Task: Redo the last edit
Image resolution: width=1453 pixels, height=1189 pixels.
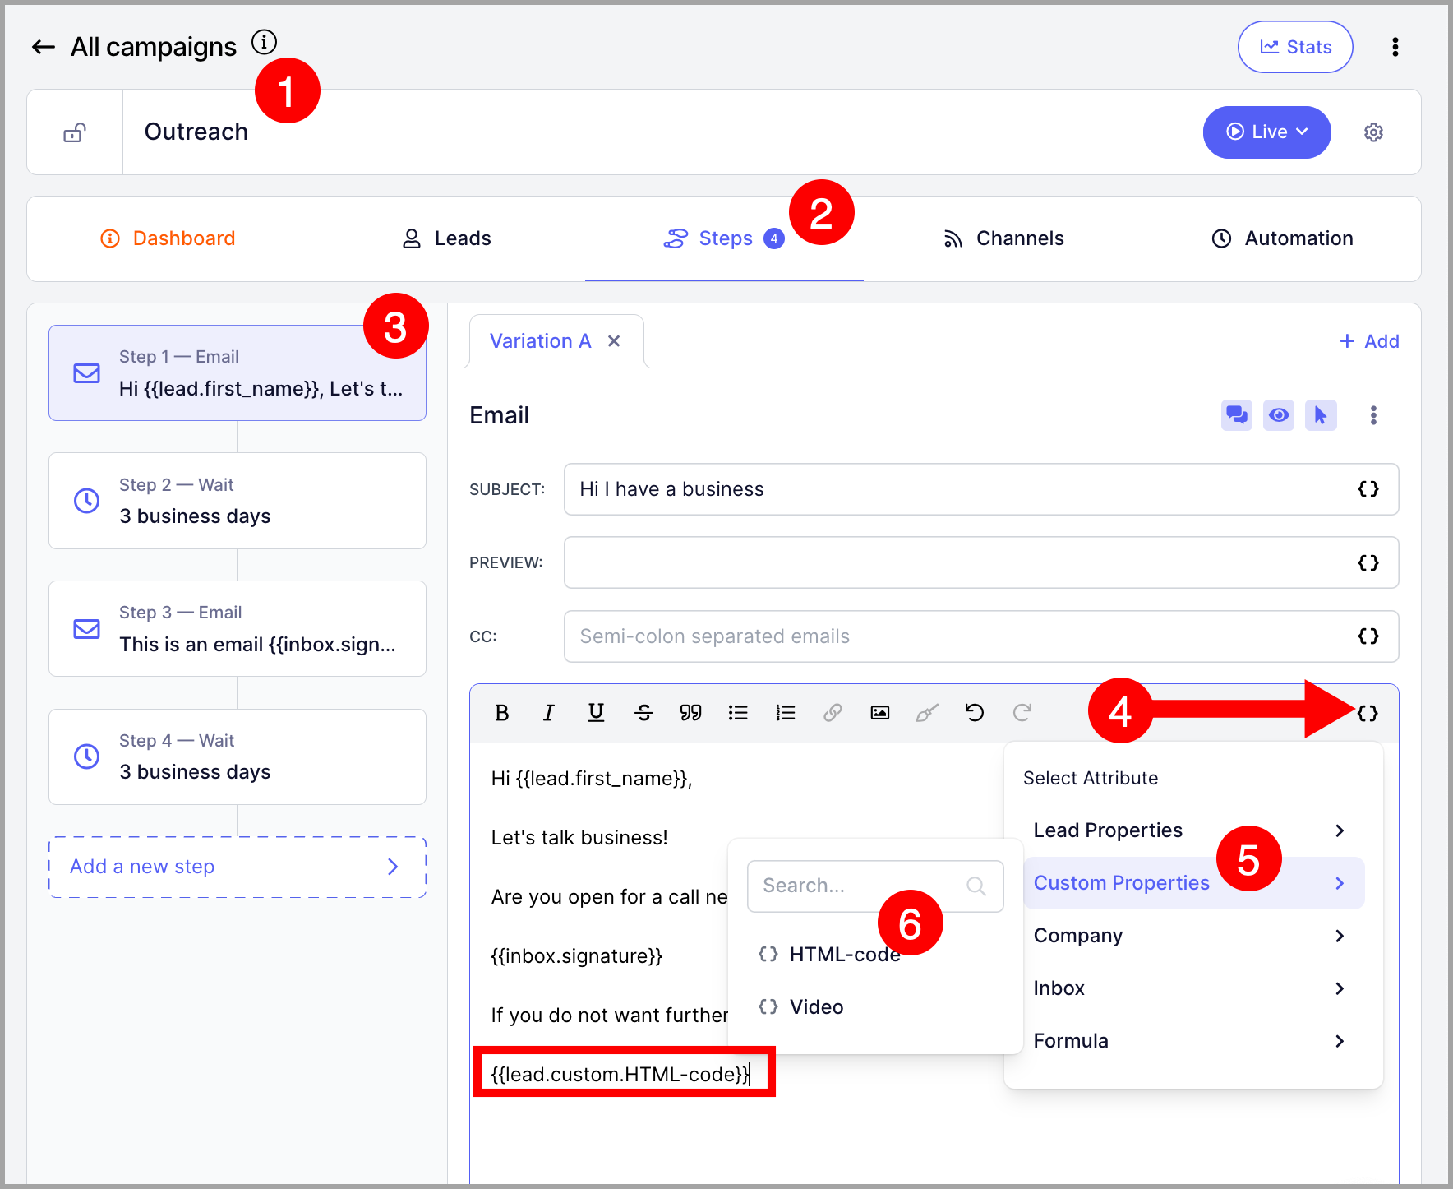Action: click(1022, 713)
